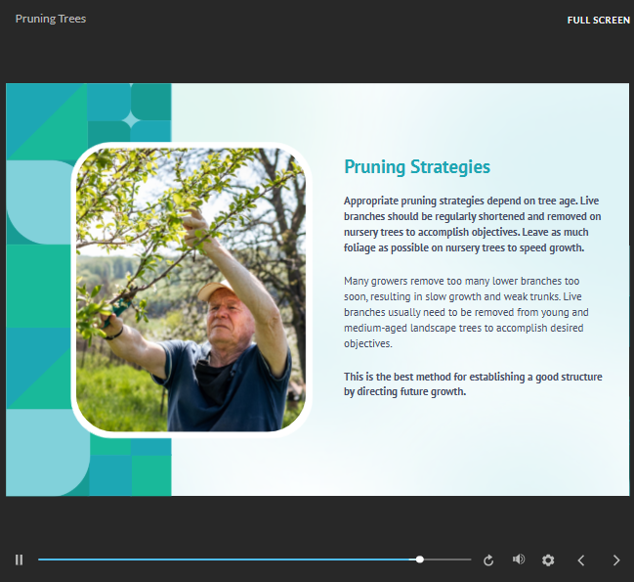Mute the audio with the speaker icon
Viewport: 634px width, 582px height.
coord(519,560)
